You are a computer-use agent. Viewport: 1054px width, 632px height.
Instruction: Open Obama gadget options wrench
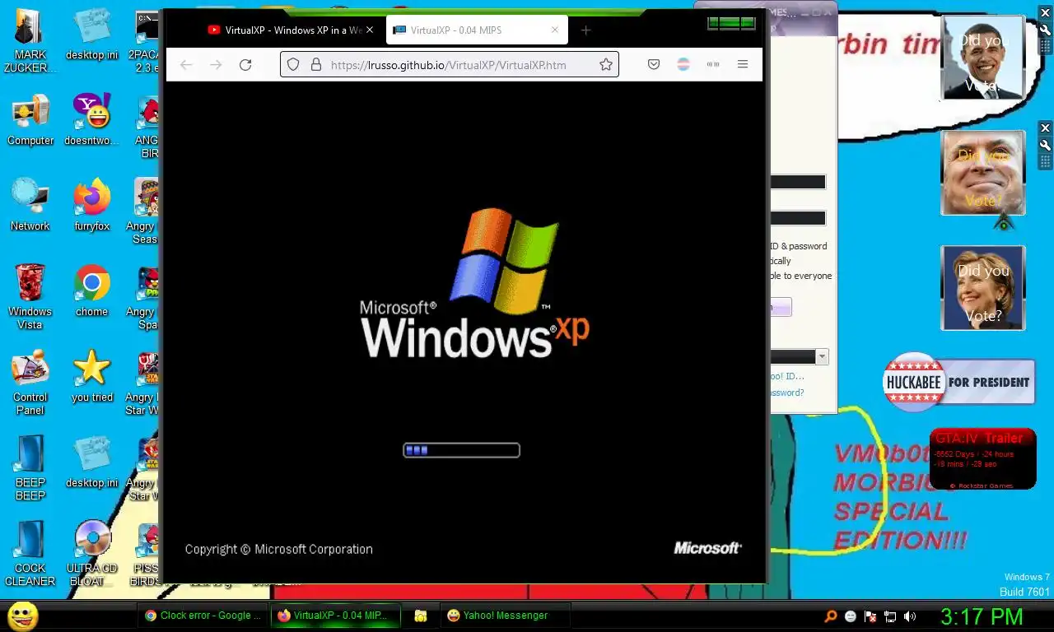coord(1046,30)
